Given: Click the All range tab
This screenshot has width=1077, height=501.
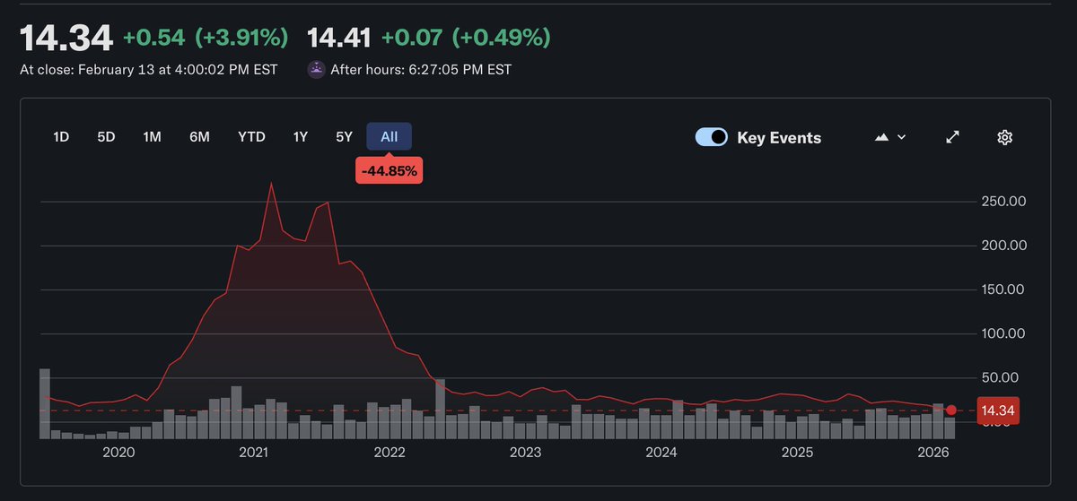Looking at the screenshot, I should [x=390, y=137].
